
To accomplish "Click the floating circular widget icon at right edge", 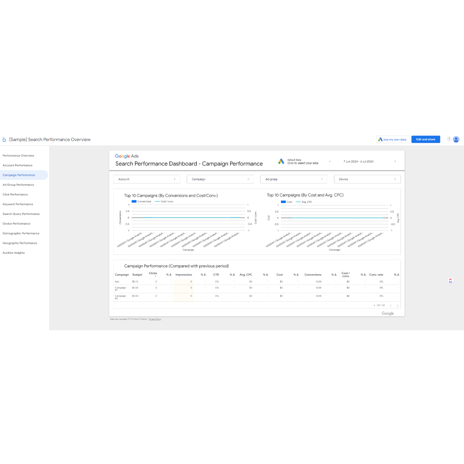I will [450, 280].
